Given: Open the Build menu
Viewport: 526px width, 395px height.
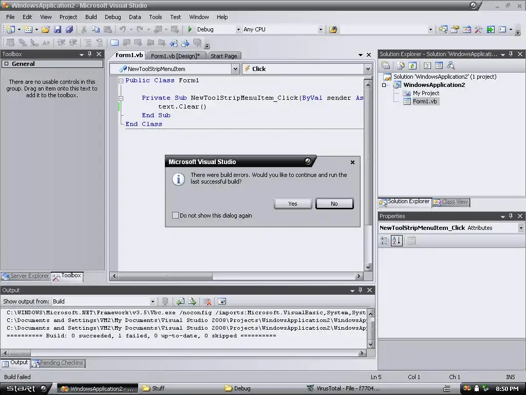Looking at the screenshot, I should click(x=91, y=17).
